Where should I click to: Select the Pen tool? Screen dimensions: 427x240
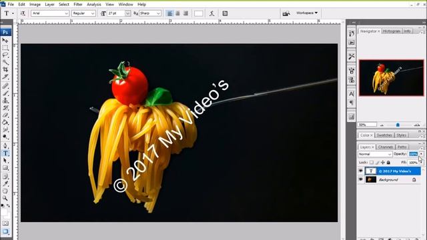[x=5, y=146]
